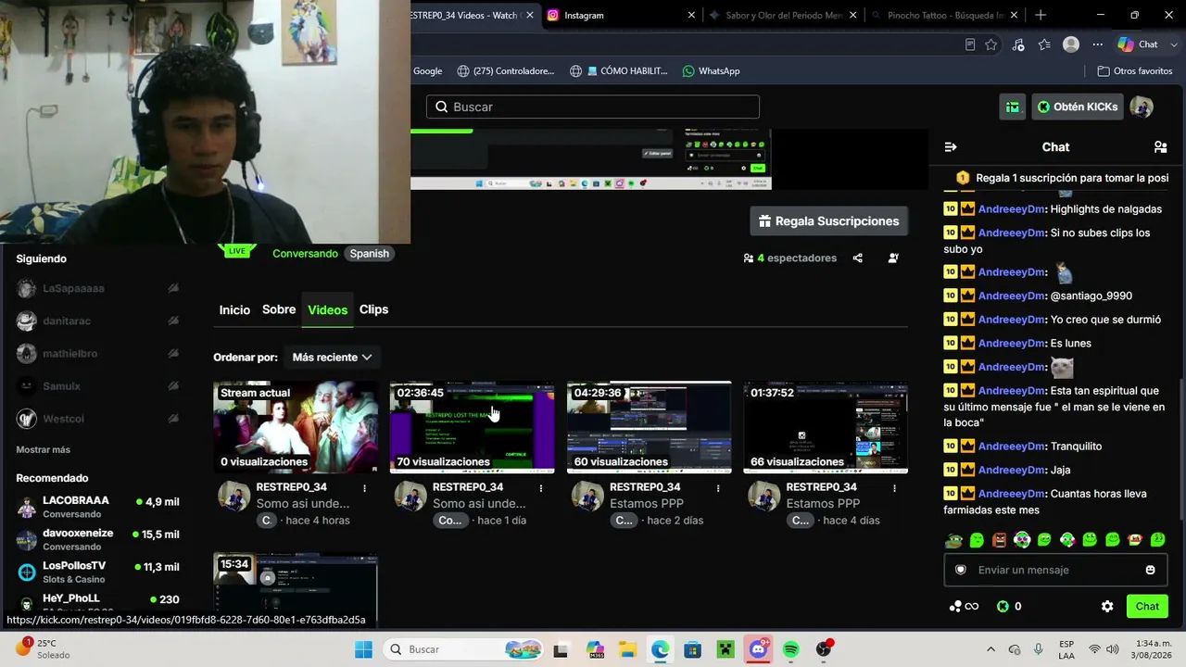This screenshot has height=667, width=1186.
Task: Open Edge settings and more menu
Action: coord(1098,44)
